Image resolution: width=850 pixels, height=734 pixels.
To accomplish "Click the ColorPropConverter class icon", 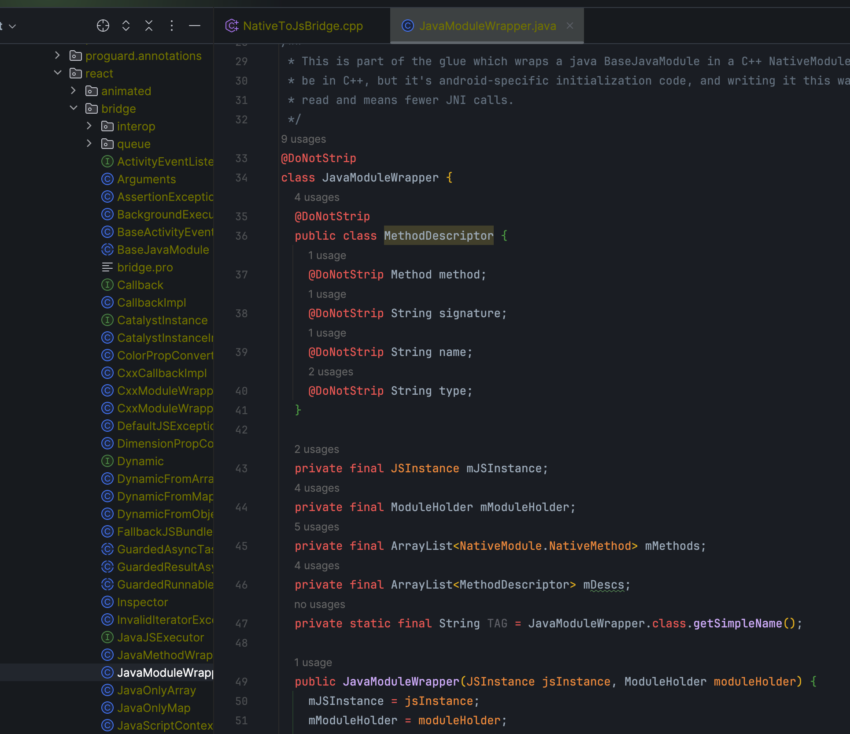I will point(107,356).
